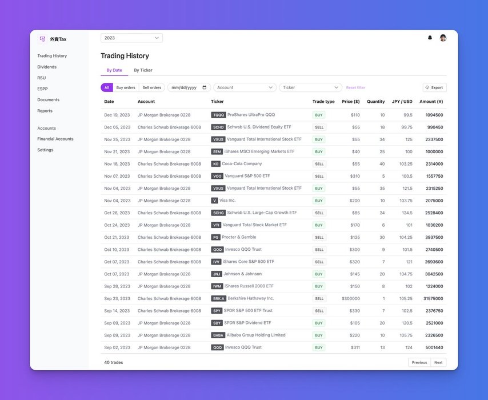
Task: Open Trading History in sidebar
Action: pyautogui.click(x=52, y=56)
